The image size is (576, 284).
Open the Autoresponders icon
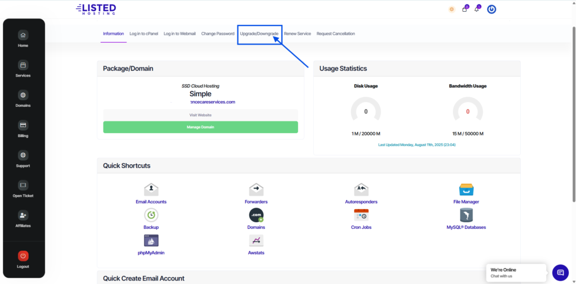pos(361,190)
